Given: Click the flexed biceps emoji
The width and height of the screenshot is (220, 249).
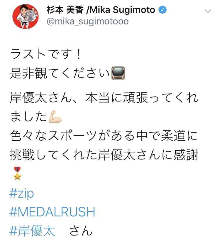Looking at the screenshot, I should pyautogui.click(x=55, y=116).
